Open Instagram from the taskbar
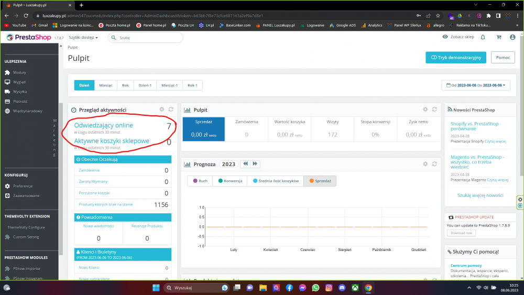Viewport: 524px width, 295px height. coord(329,288)
